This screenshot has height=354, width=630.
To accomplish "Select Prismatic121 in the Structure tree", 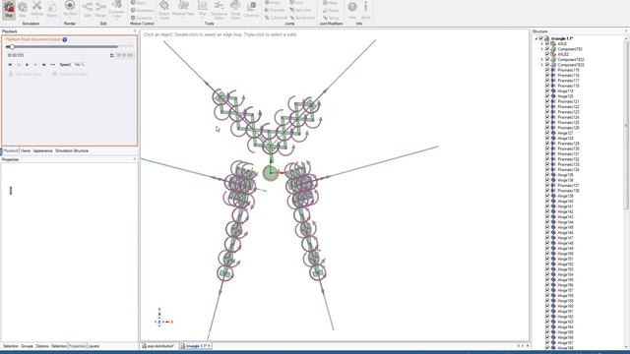I will point(568,101).
